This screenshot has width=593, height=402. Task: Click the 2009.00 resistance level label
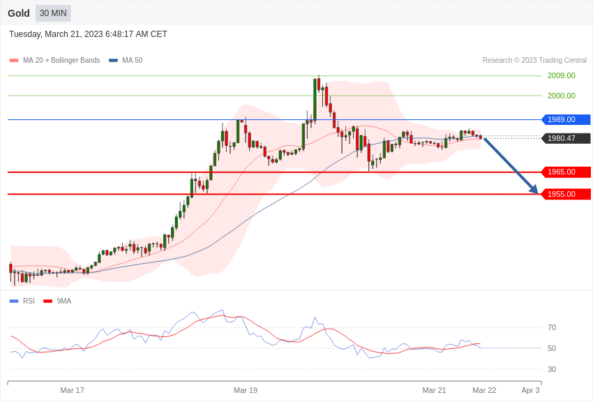[x=561, y=75]
